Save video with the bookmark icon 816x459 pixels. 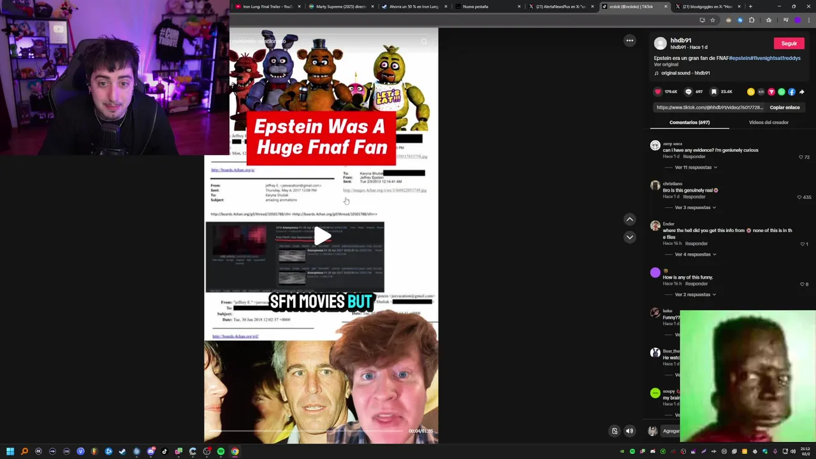point(714,92)
